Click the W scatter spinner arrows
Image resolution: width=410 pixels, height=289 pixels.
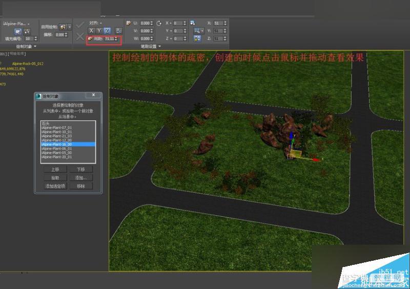pyautogui.click(x=152, y=38)
